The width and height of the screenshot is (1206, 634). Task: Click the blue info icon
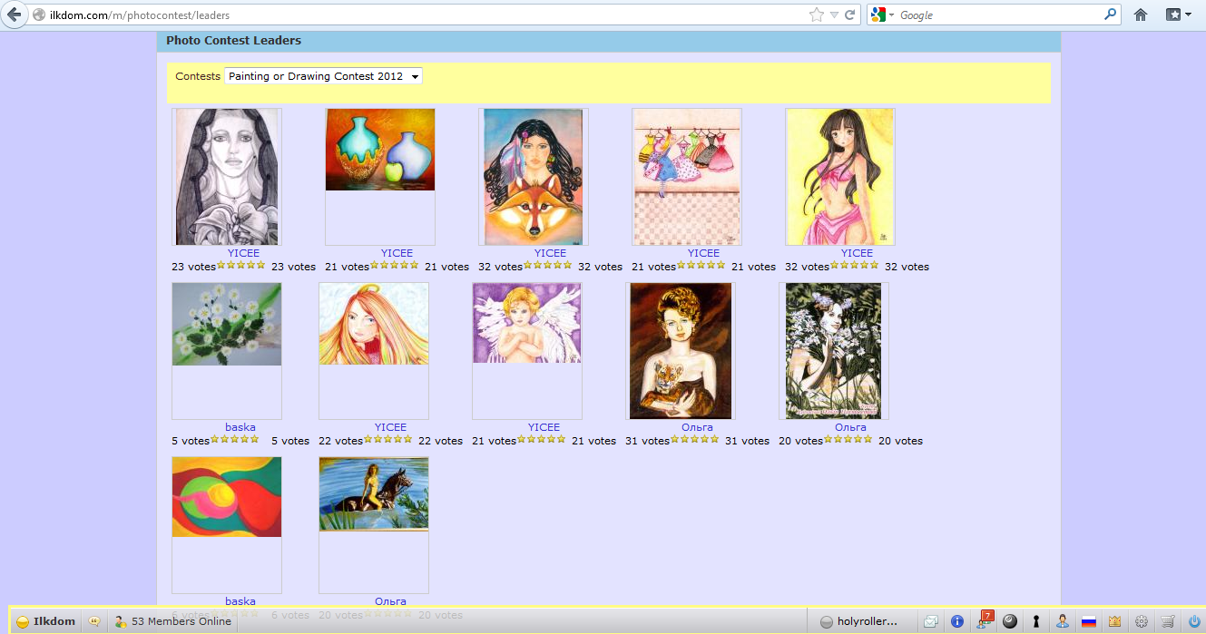tap(956, 621)
